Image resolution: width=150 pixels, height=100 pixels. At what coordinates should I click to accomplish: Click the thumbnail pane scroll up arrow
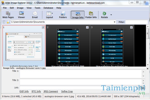(148, 26)
